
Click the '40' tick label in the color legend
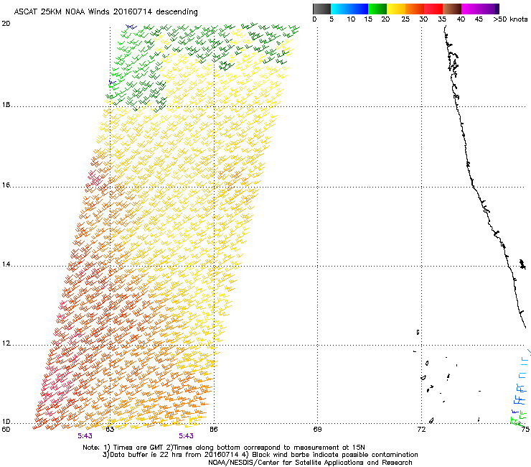pos(461,19)
